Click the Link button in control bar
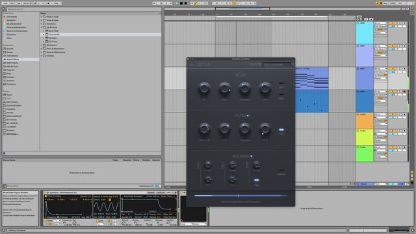 click(x=6, y=3)
